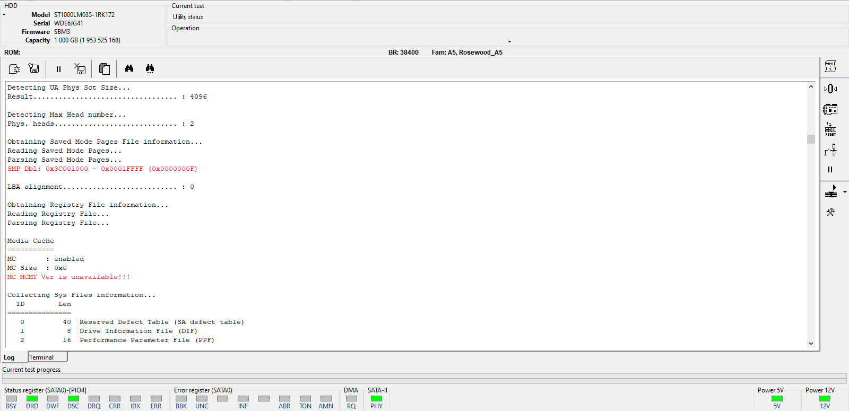Select the Log tab
The width and height of the screenshot is (849, 411).
(10, 357)
